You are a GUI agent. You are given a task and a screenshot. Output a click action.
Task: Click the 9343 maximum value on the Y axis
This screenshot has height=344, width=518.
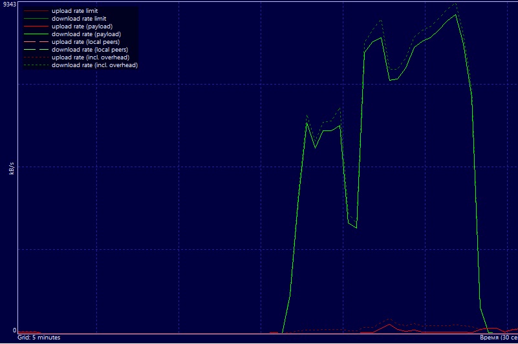click(x=9, y=5)
